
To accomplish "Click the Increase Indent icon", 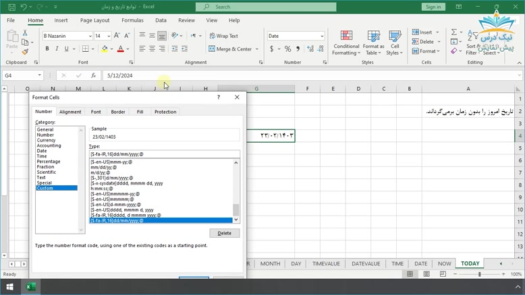I will (184, 48).
